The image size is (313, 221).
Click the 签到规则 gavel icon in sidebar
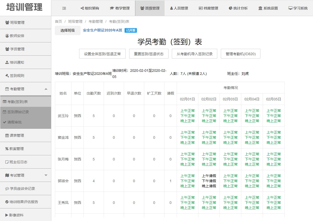click(x=7, y=76)
